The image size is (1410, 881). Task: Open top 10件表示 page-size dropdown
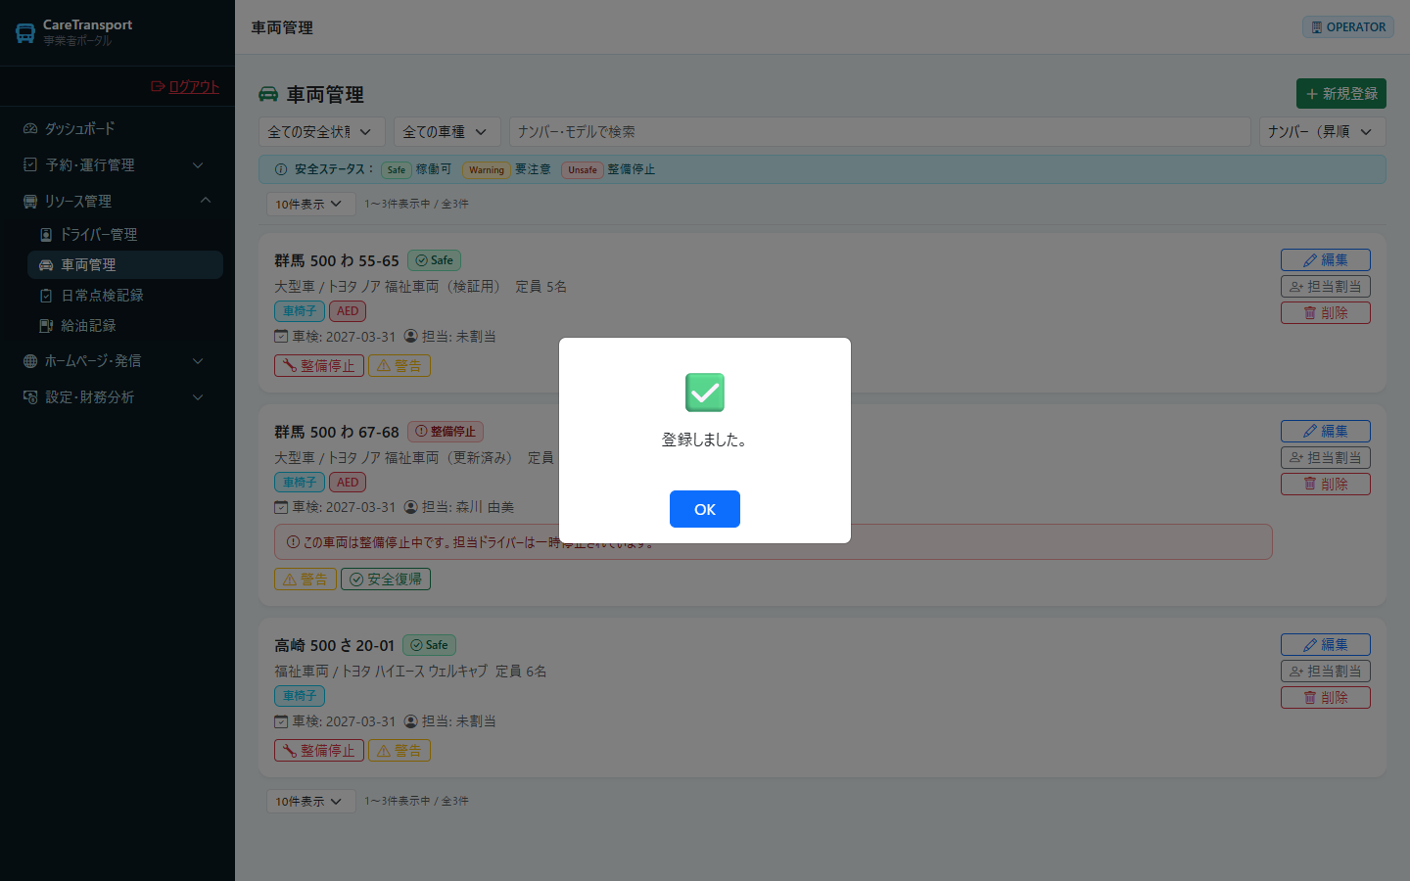coord(310,204)
